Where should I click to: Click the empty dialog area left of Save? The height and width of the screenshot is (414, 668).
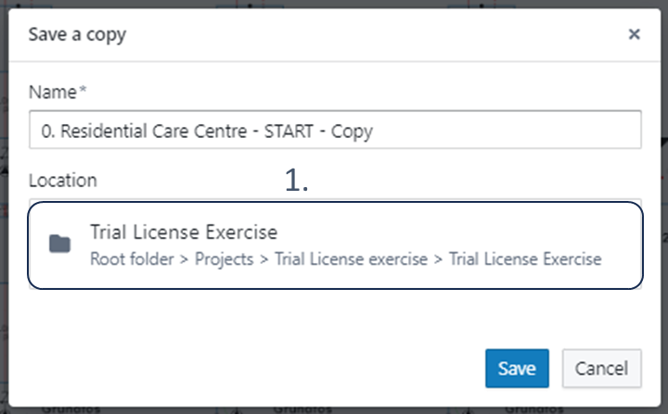(250, 369)
